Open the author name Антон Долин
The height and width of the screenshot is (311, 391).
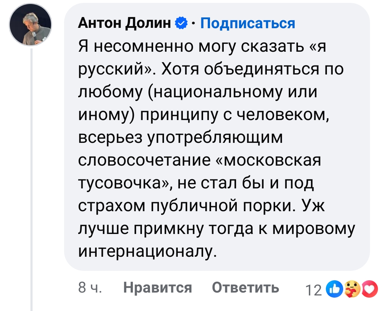(x=125, y=24)
